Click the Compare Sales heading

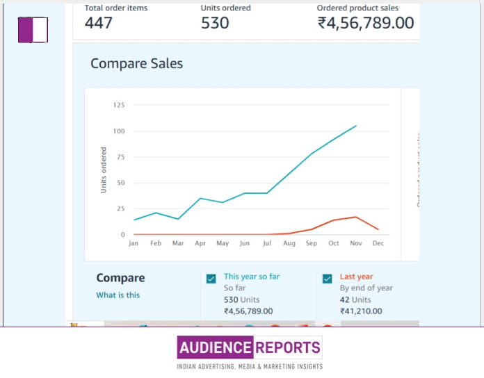click(136, 63)
